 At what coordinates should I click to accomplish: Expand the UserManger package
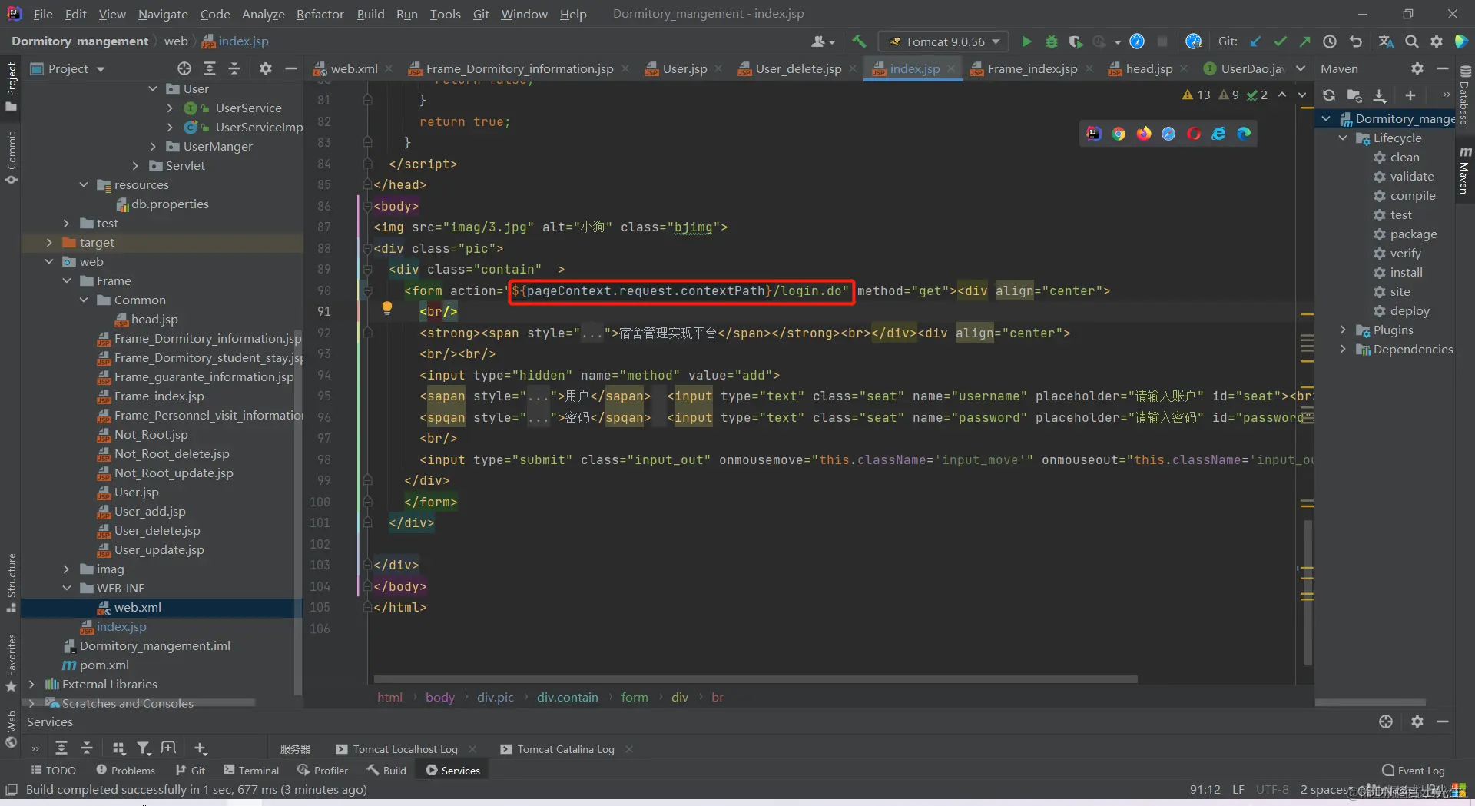[153, 147]
